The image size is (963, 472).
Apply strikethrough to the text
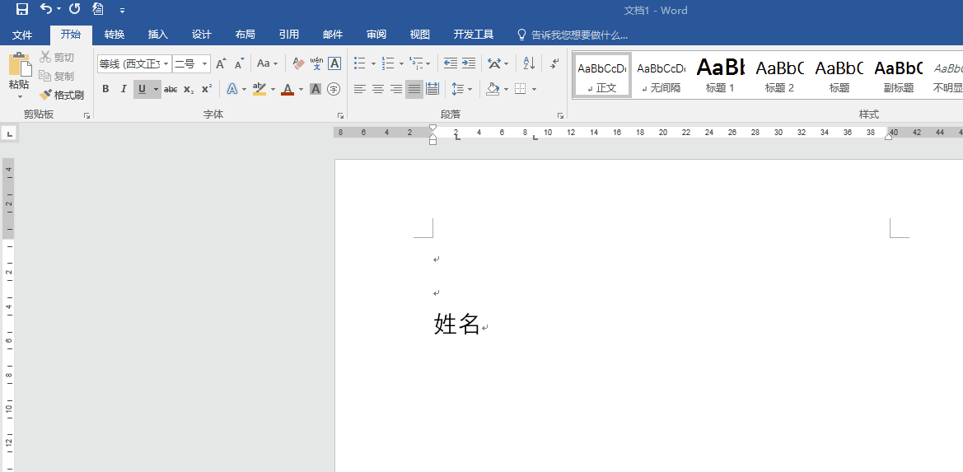(x=171, y=89)
